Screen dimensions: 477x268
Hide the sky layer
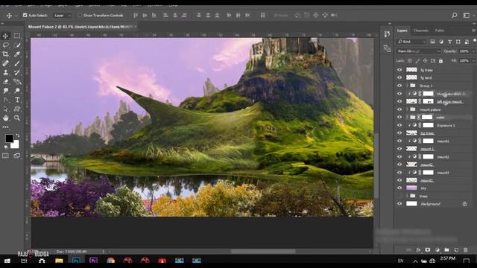click(x=399, y=188)
